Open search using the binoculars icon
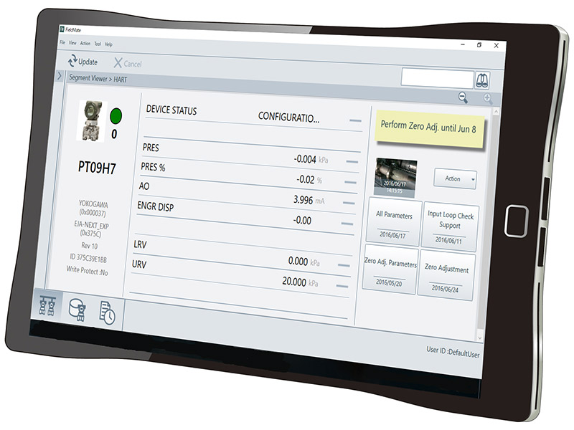574x430 pixels. (482, 80)
